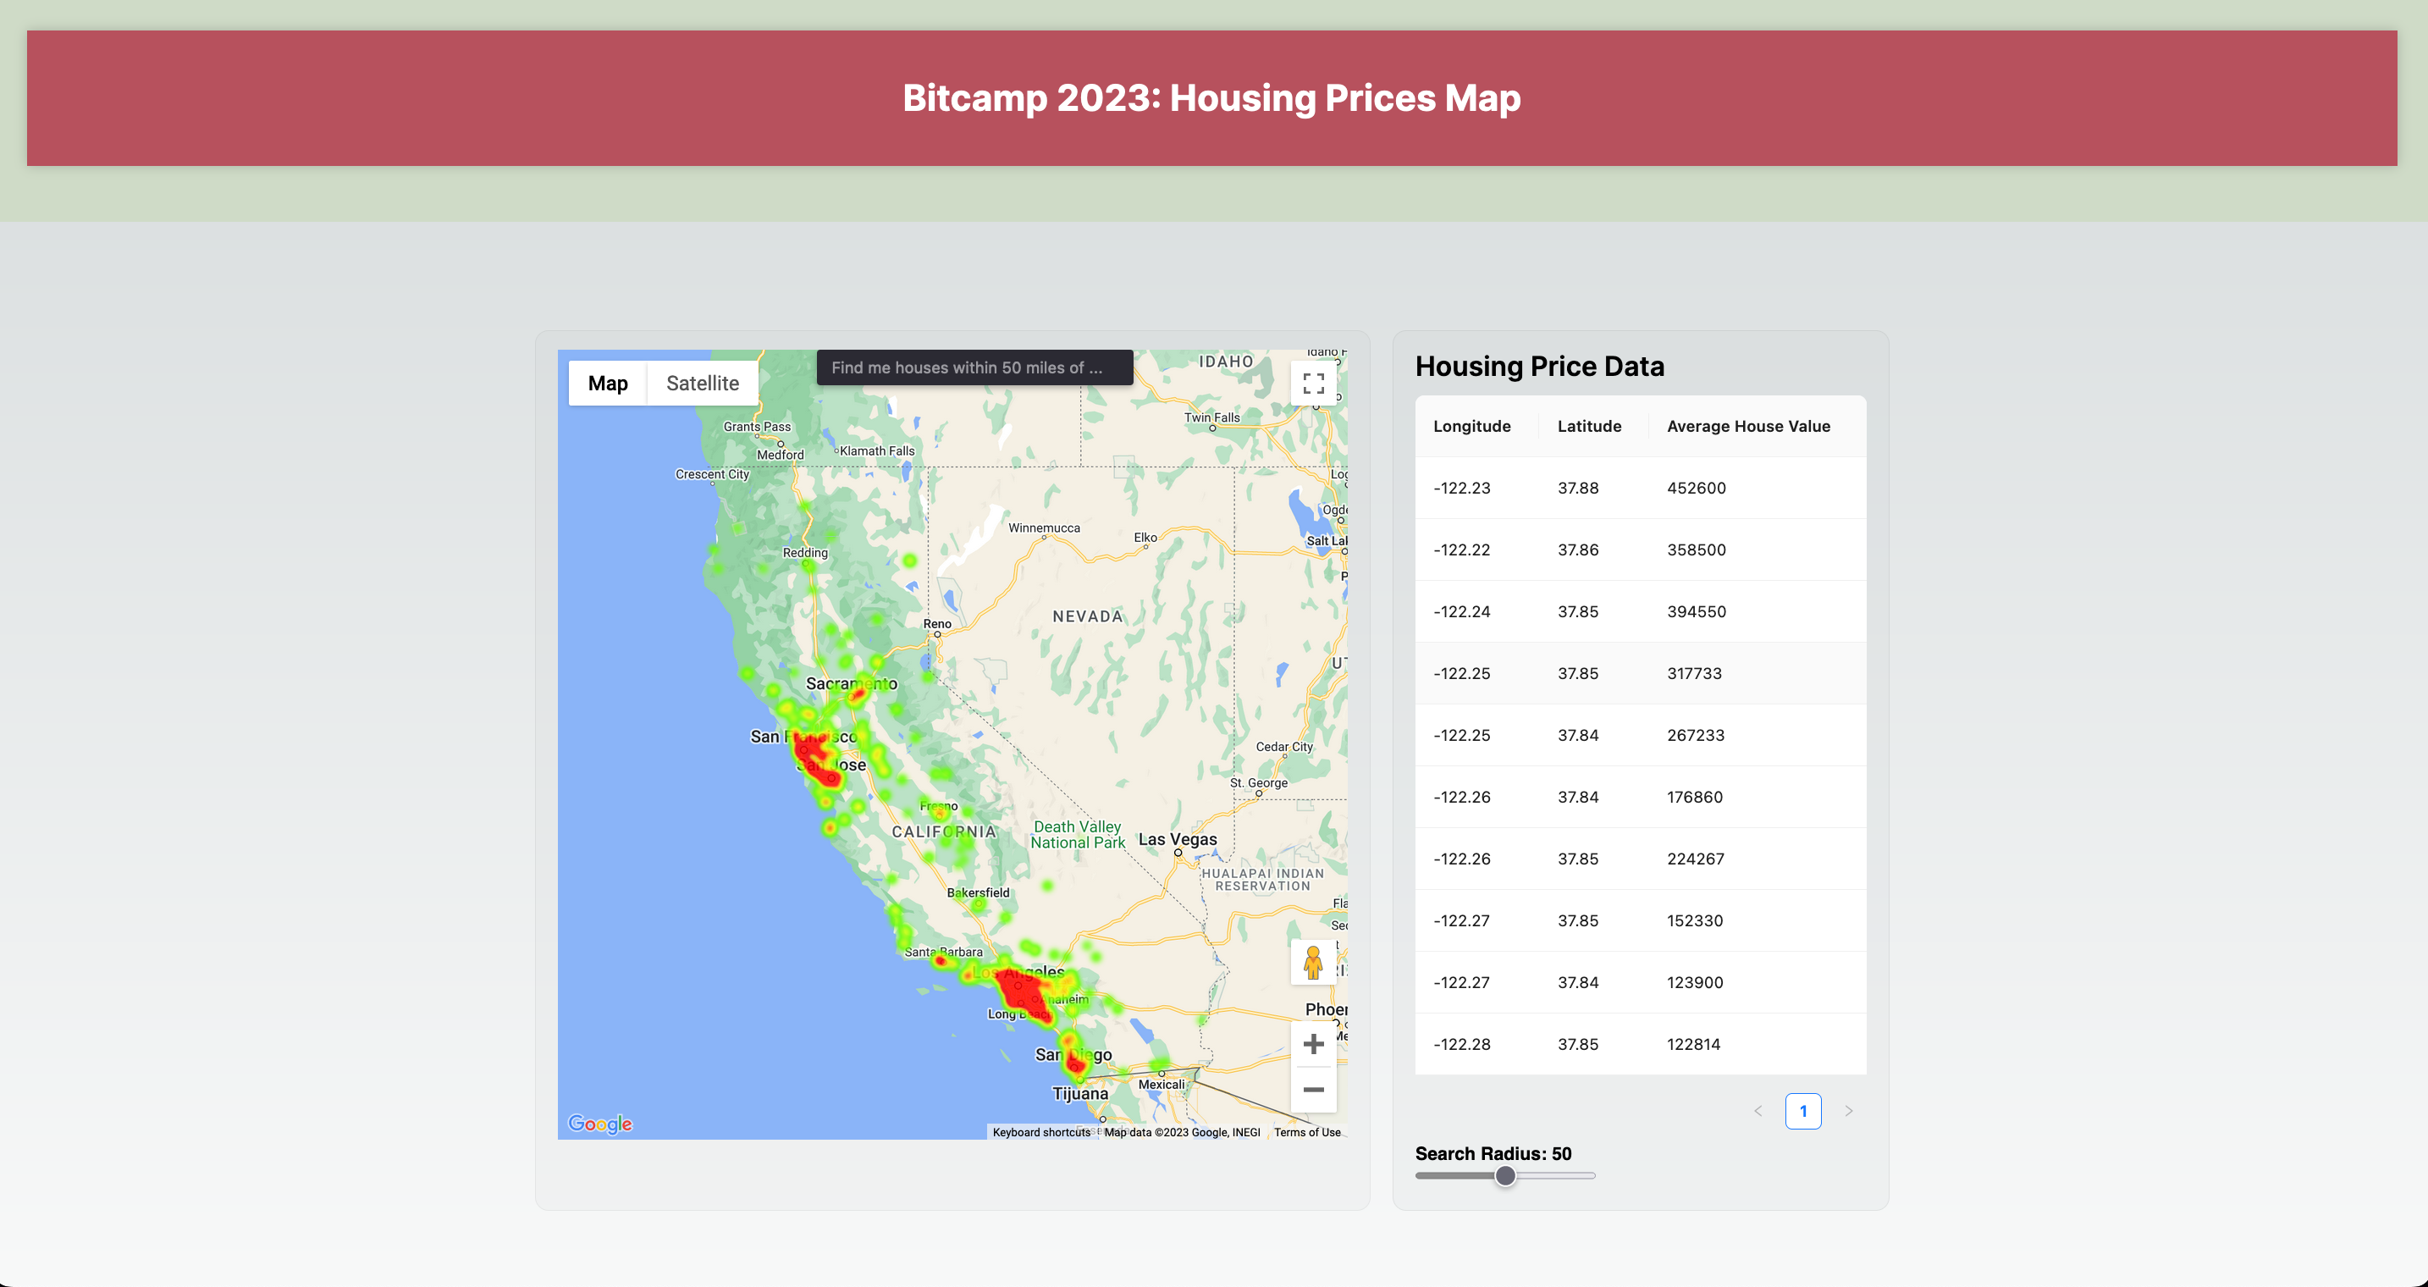This screenshot has height=1287, width=2428.
Task: Click the Las Vegas map label
Action: tap(1178, 839)
